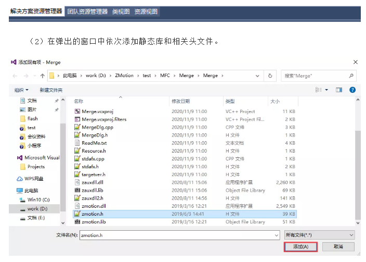The image size is (366, 262).
Task: Toggle the preview pane icon
Action: (x=339, y=90)
